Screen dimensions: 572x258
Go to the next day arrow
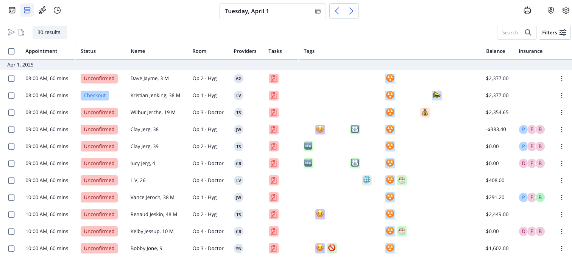pyautogui.click(x=351, y=11)
